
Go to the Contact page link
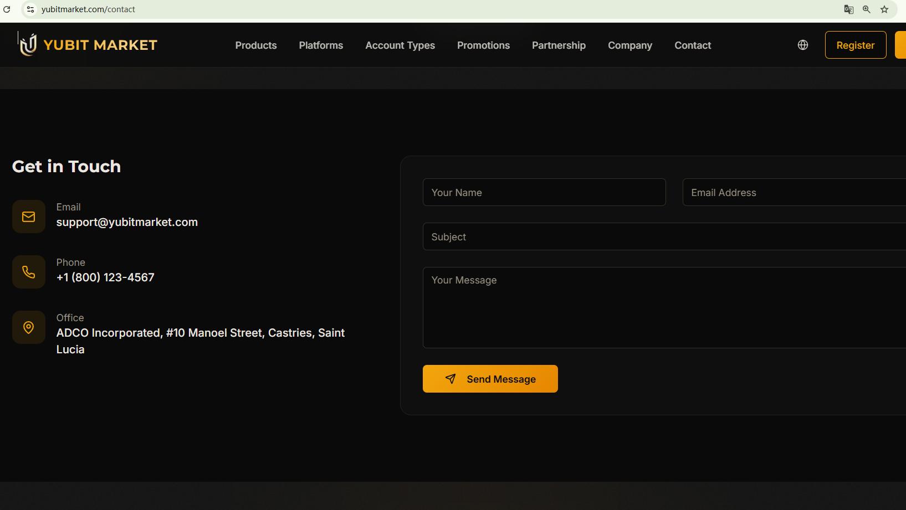coord(692,45)
